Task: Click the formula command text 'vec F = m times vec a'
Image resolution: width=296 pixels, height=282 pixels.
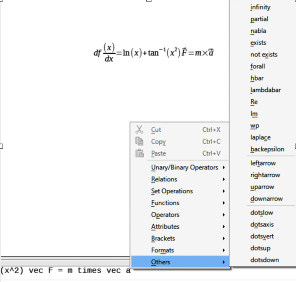Action: [79, 270]
